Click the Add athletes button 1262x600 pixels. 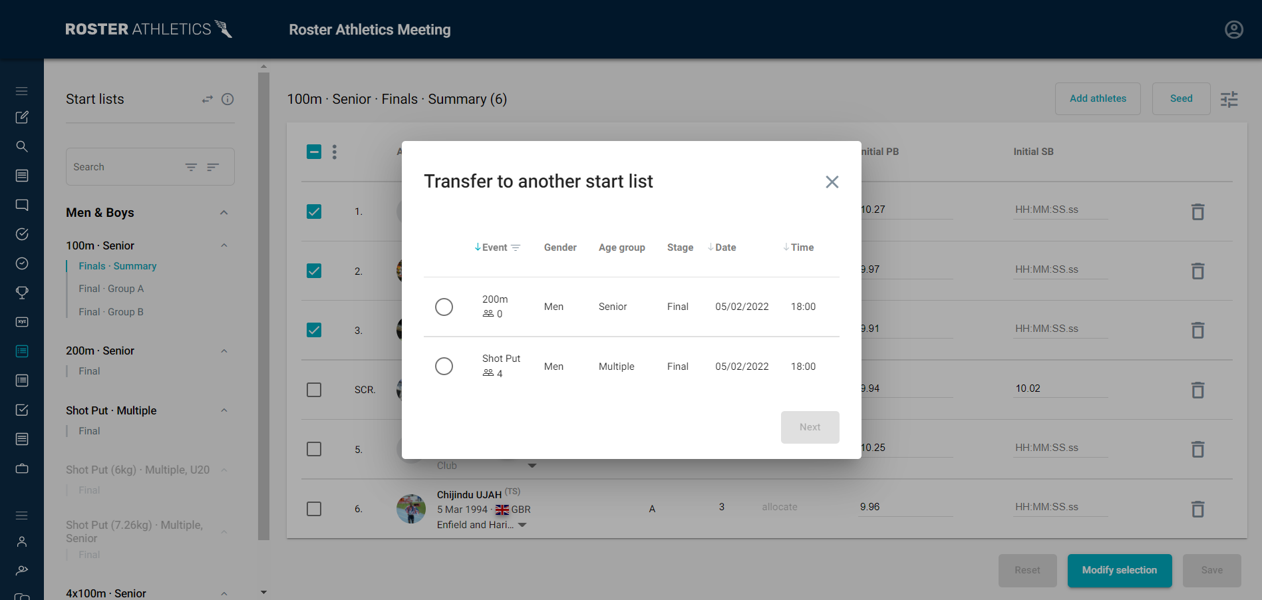[1098, 98]
